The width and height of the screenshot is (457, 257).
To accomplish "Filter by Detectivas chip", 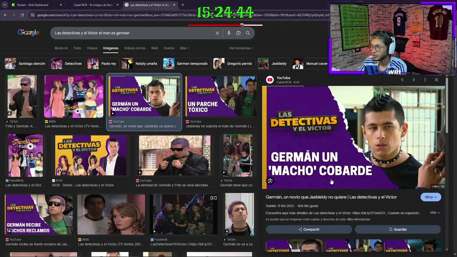I will point(68,64).
